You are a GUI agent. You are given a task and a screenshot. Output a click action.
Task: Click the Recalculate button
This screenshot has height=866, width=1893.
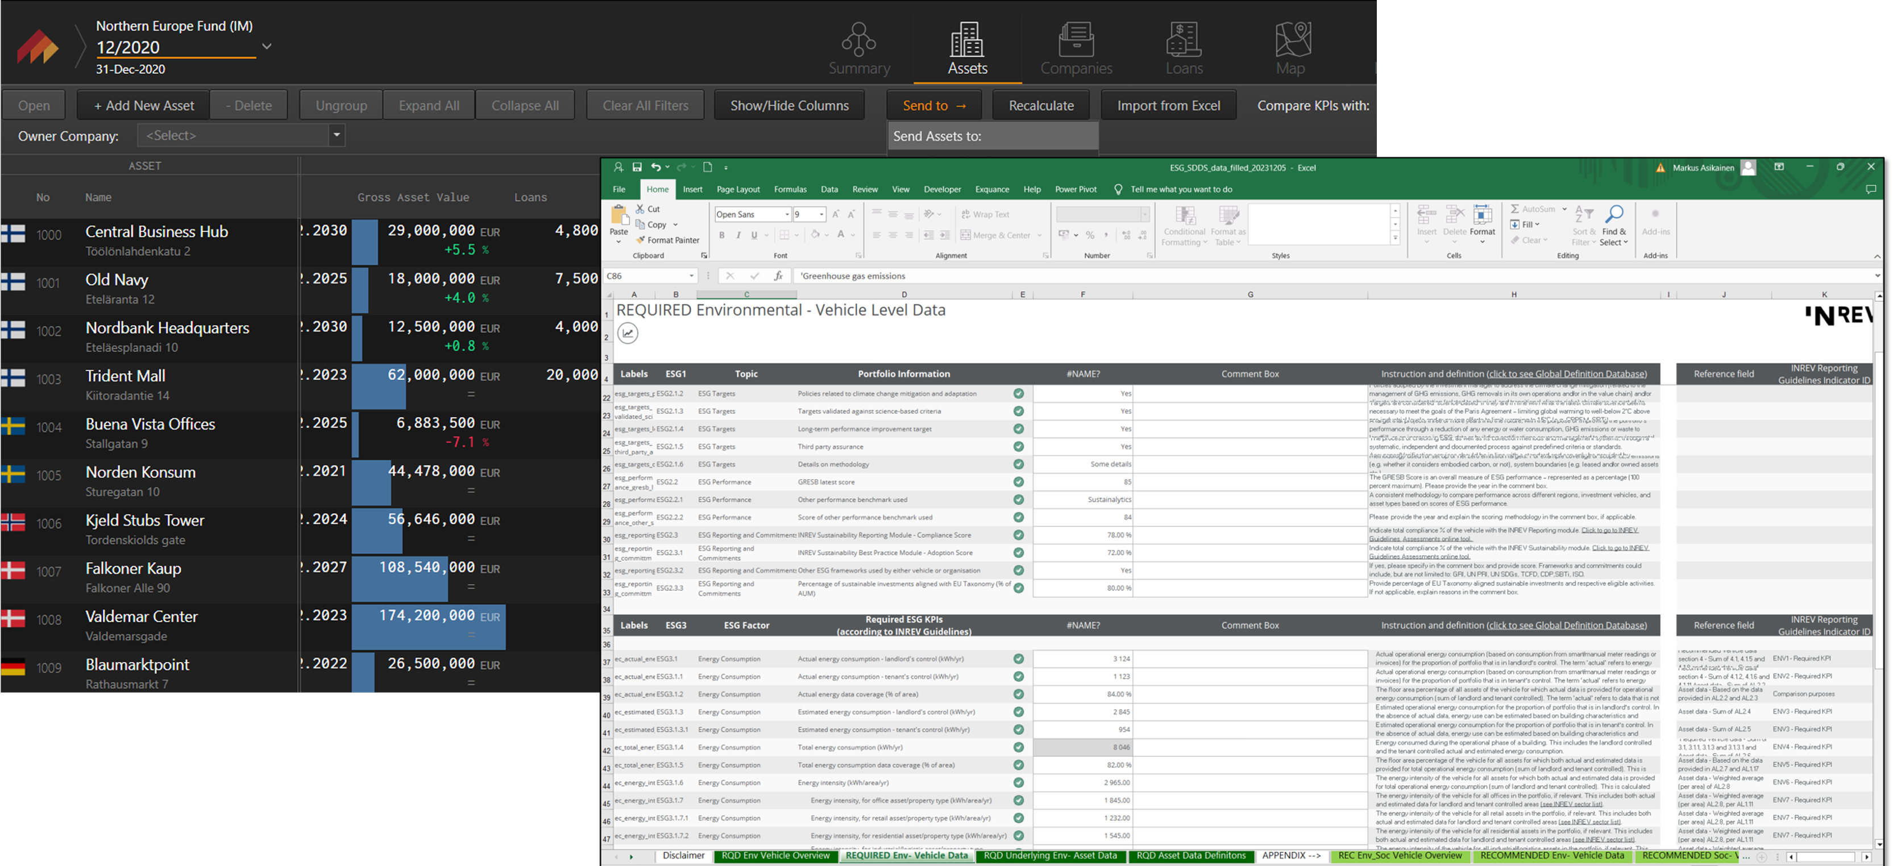[x=1040, y=105]
